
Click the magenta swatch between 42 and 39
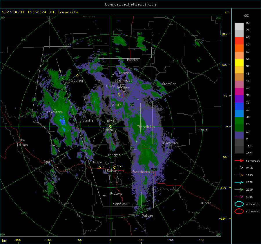pos(239,91)
